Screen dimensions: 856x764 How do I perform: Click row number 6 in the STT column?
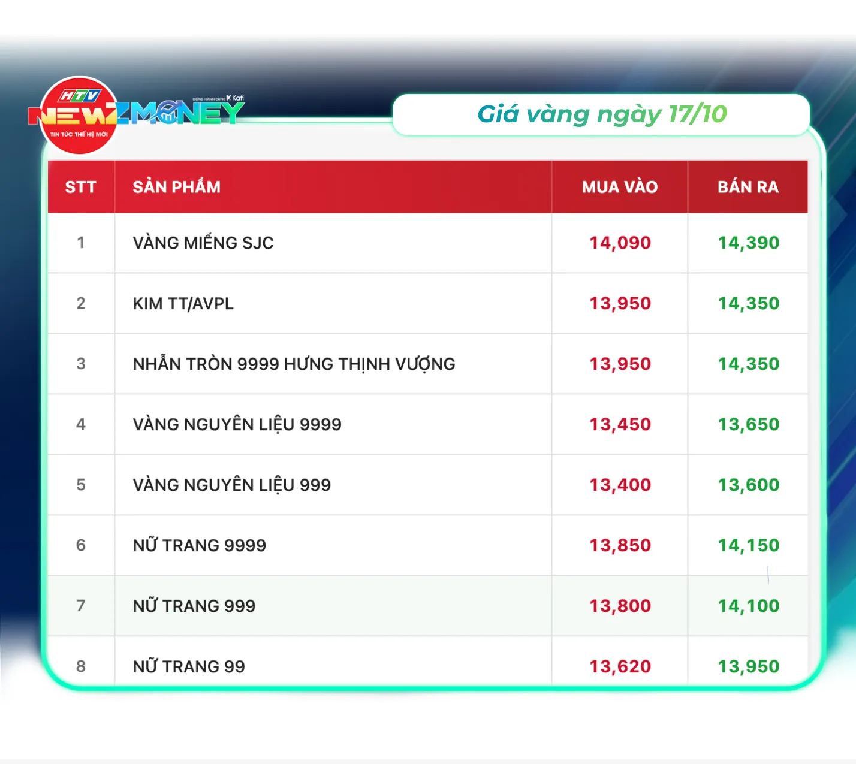point(81,545)
